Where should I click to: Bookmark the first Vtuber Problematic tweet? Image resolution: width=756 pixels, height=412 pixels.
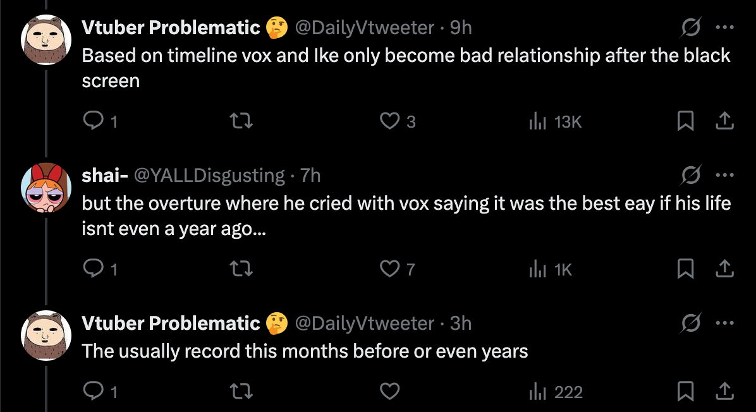tap(685, 121)
